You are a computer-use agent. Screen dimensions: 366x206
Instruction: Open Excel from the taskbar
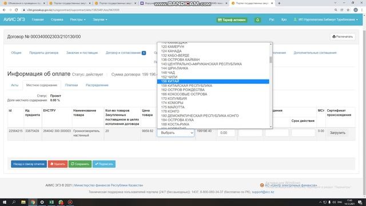[51, 202]
